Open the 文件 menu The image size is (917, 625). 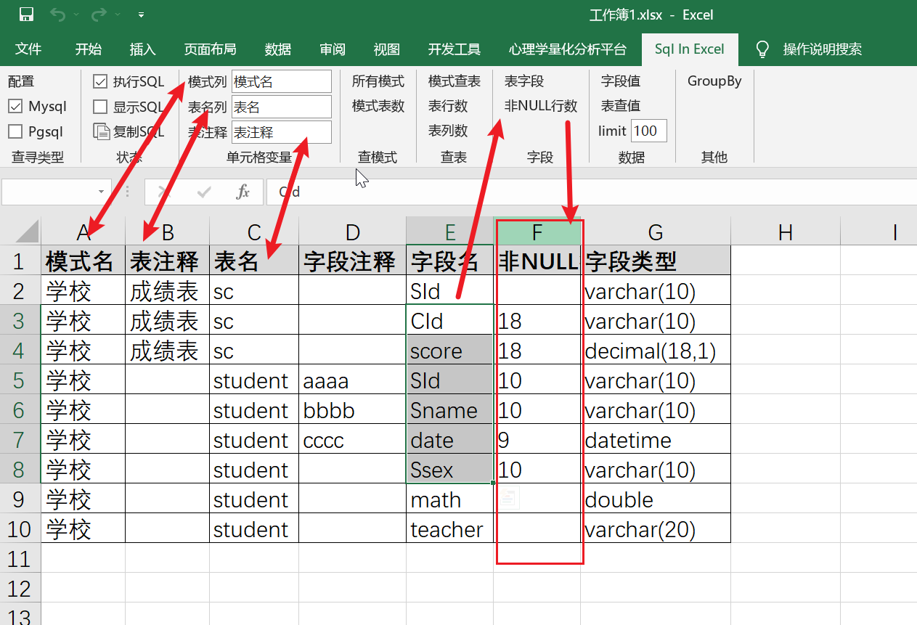pyautogui.click(x=28, y=49)
